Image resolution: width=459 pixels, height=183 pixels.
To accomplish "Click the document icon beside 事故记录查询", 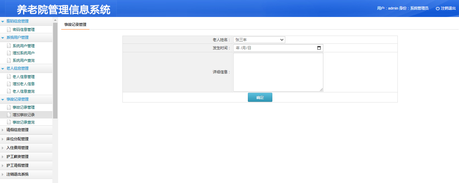I will tap(9, 122).
